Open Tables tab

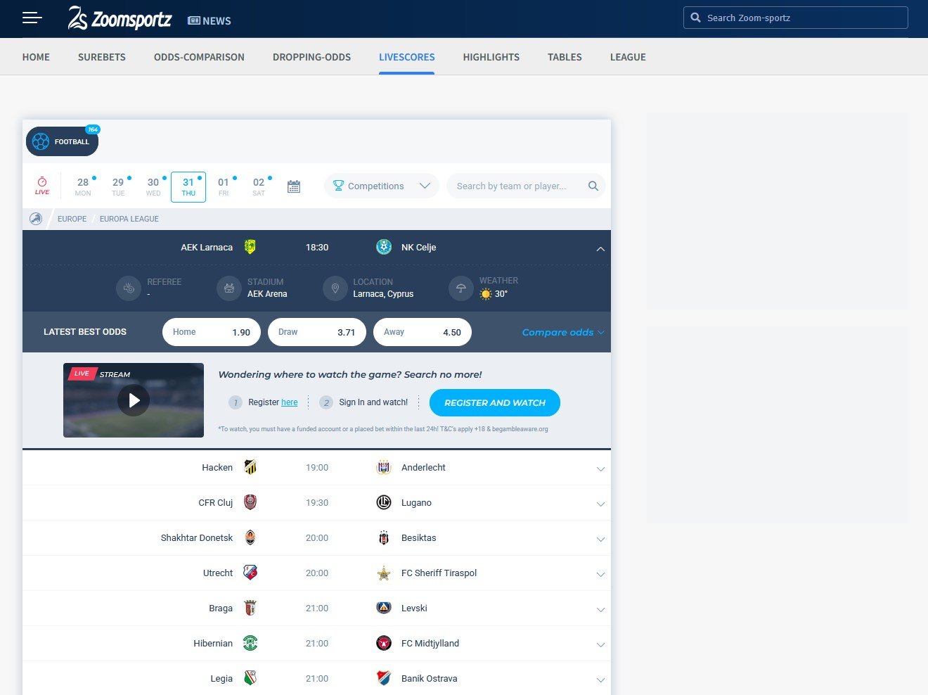tap(565, 57)
